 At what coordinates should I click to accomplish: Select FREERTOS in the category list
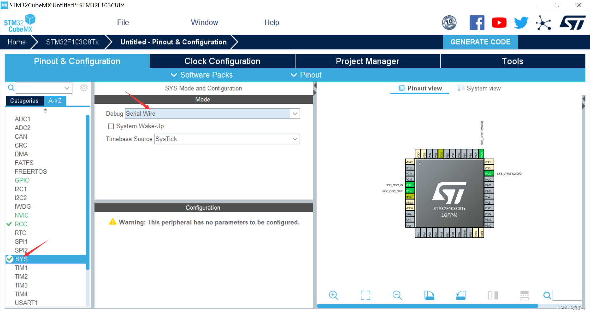31,172
